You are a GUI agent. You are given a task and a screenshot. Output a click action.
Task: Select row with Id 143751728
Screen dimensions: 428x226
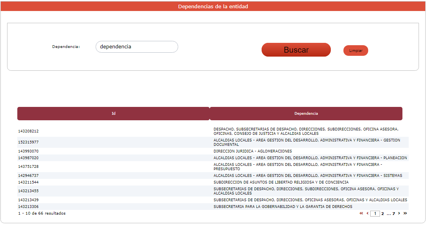click(28, 167)
